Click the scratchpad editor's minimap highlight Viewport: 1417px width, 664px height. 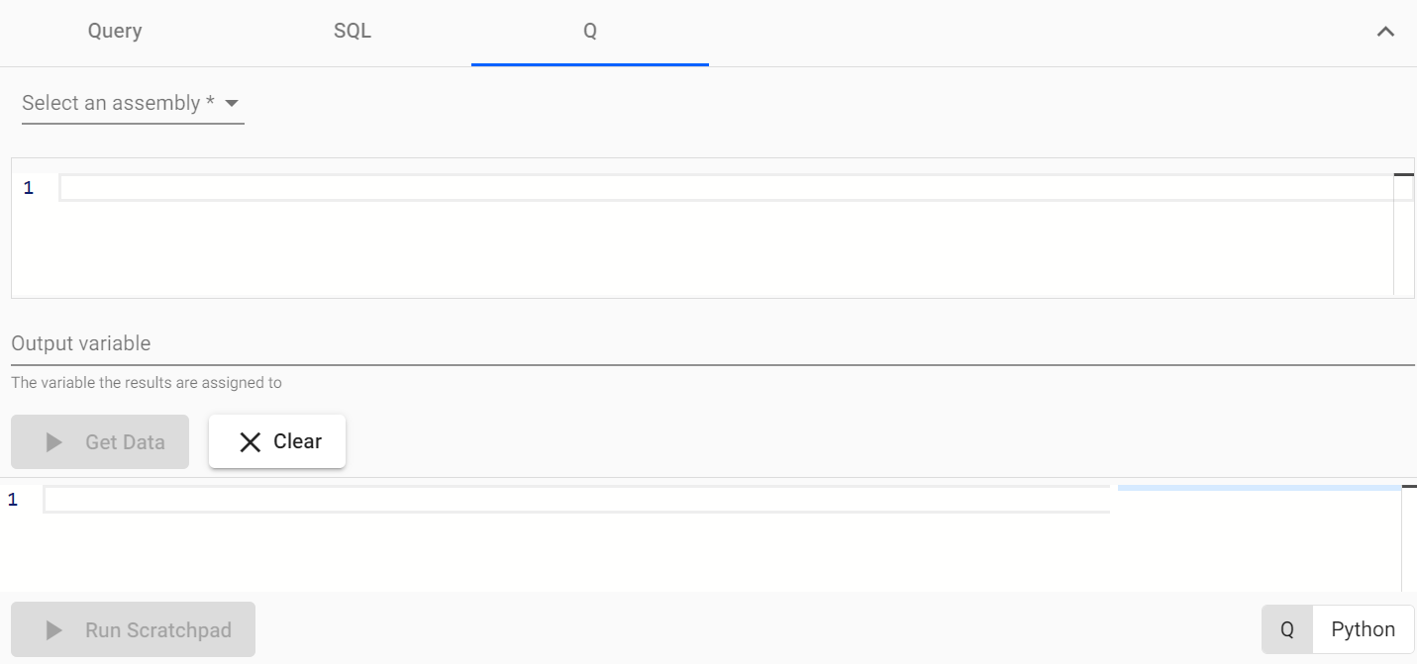(x=1260, y=488)
